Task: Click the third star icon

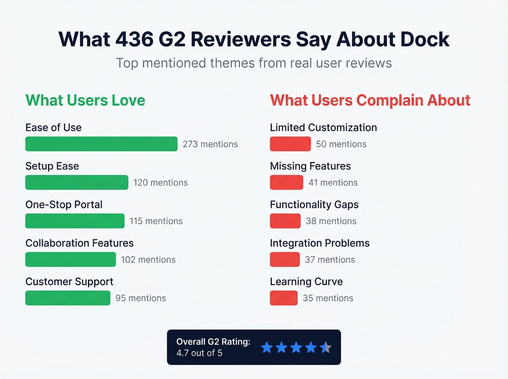Action: pos(296,347)
